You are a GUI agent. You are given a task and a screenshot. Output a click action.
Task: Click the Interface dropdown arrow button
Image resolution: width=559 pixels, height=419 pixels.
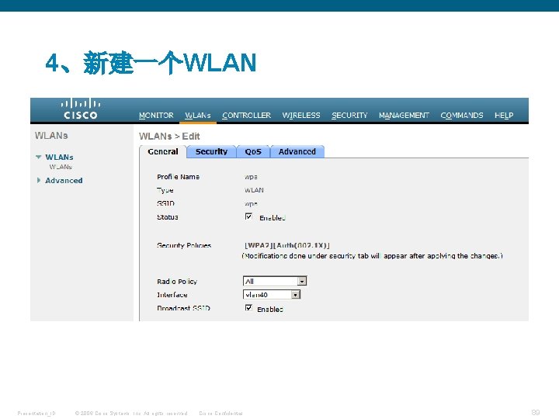click(x=296, y=295)
